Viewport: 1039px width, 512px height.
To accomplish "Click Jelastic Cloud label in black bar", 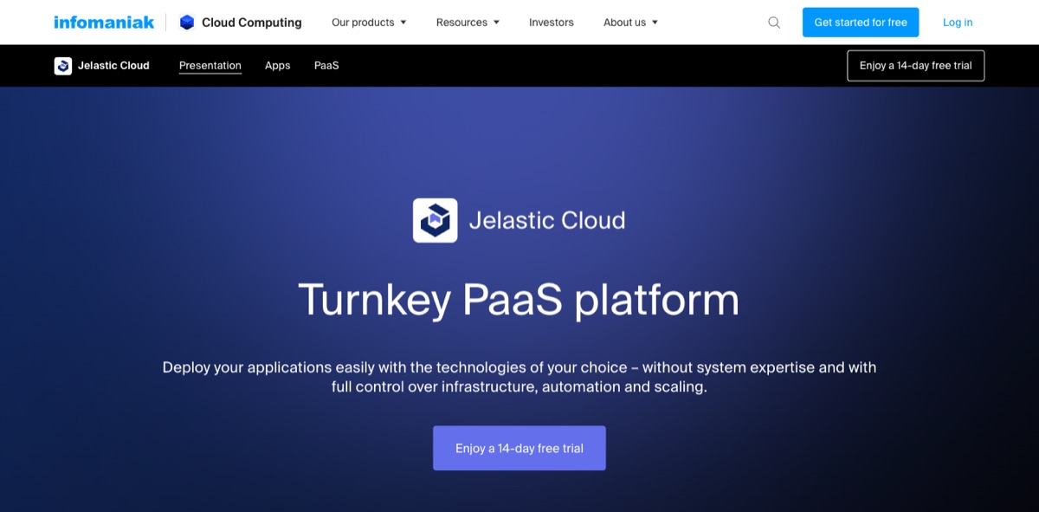I will click(113, 66).
